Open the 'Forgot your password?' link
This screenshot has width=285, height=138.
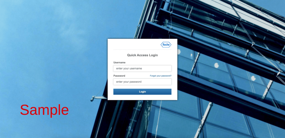pyautogui.click(x=161, y=76)
